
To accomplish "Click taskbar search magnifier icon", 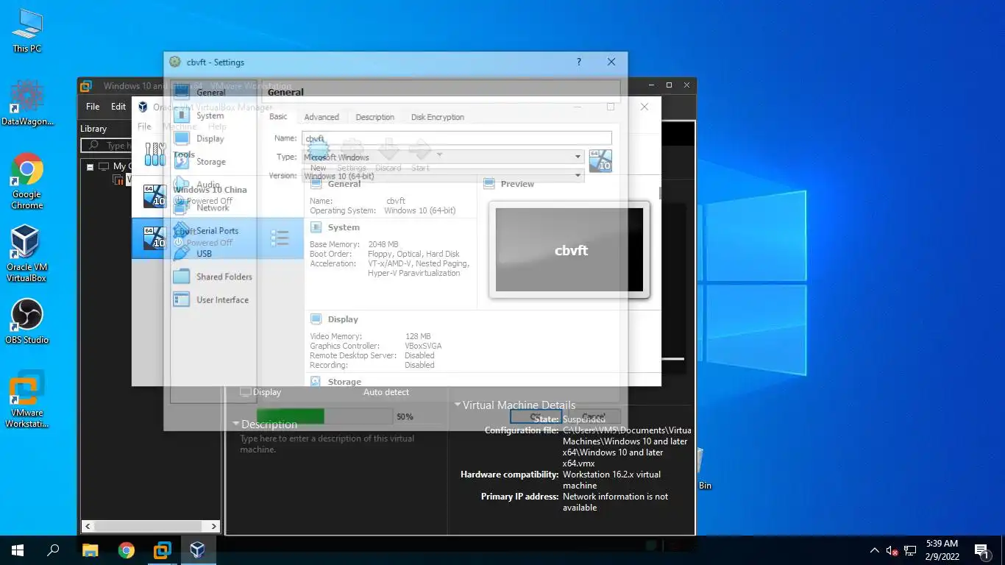I will coord(53,550).
